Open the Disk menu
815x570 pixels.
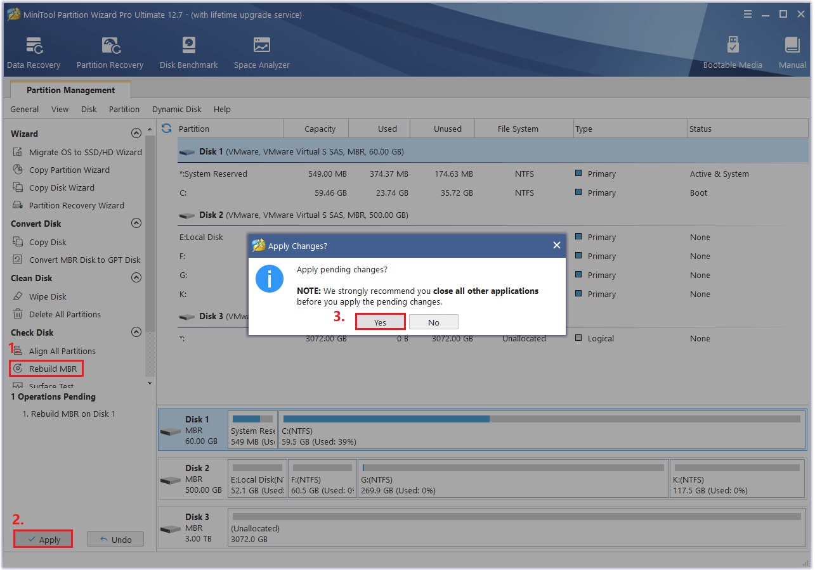point(89,109)
